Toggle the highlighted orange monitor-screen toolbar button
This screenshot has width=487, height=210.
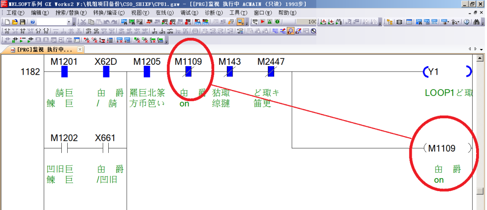click(240, 22)
